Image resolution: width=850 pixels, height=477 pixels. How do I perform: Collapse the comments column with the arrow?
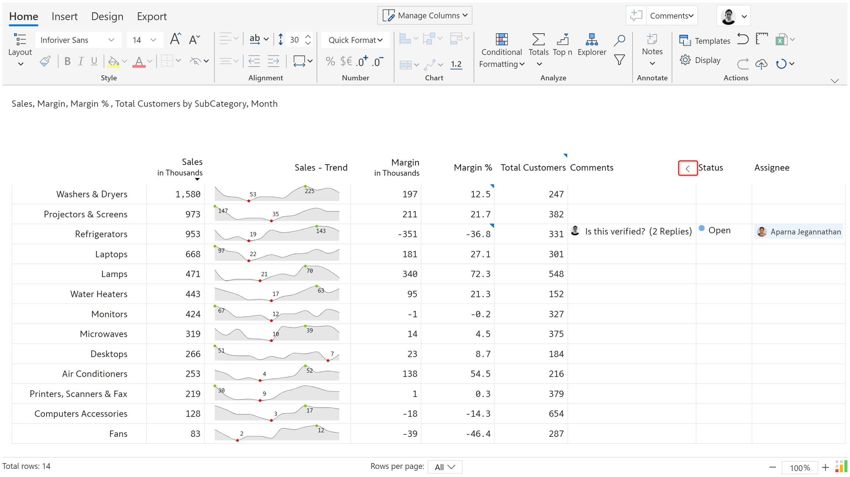point(687,168)
